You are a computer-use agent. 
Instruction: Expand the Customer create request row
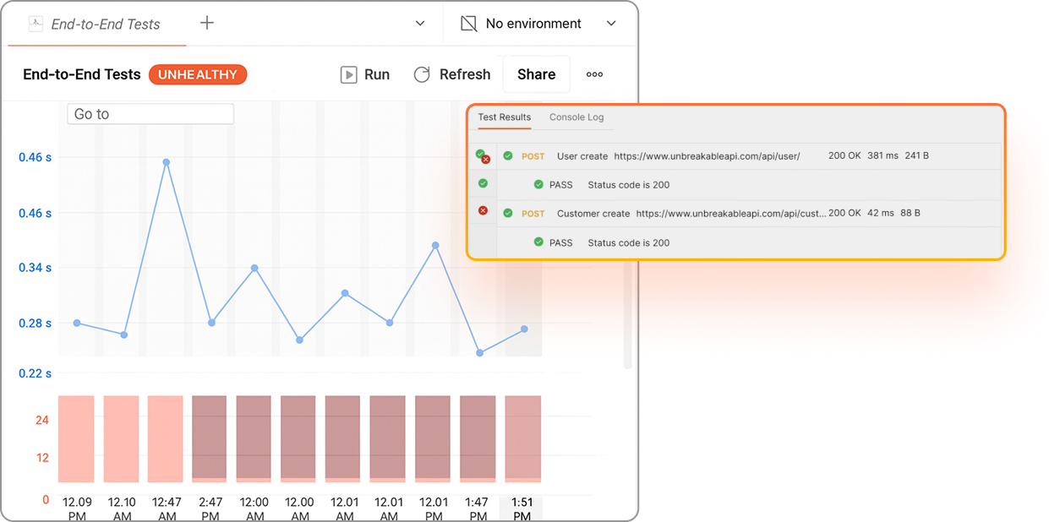[x=593, y=214]
